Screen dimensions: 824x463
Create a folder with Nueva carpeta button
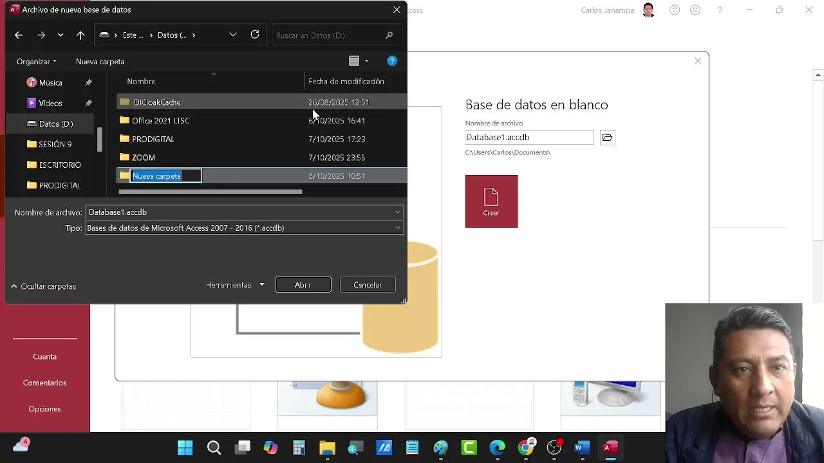(100, 62)
